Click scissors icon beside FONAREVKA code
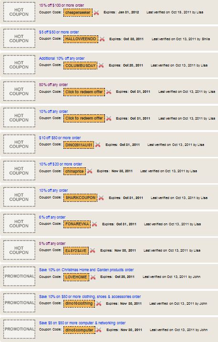This screenshot has height=342, width=218. pyautogui.click(x=94, y=224)
